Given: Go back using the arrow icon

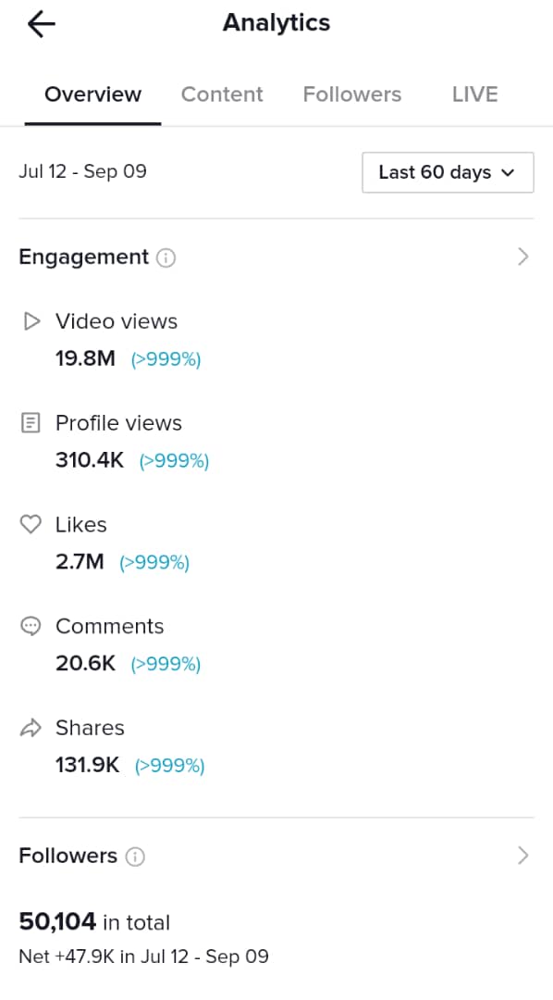Looking at the screenshot, I should tap(42, 25).
